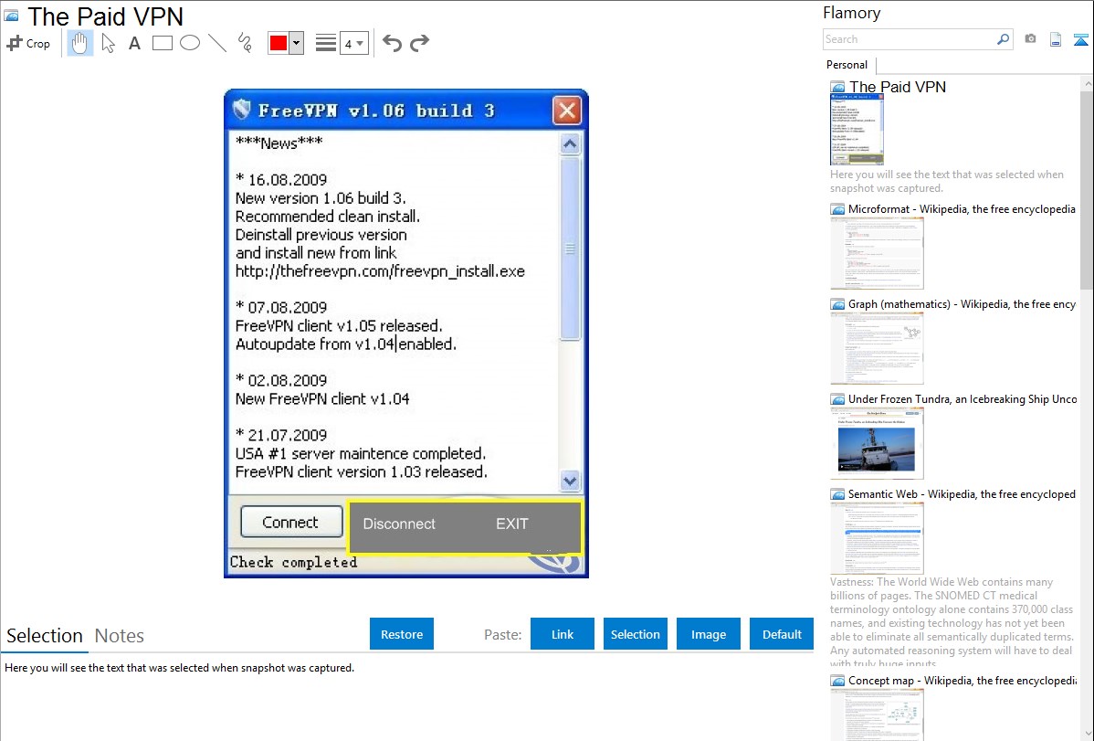Click the line thickness icon
Viewport: 1094px width, 741px height.
(x=326, y=43)
